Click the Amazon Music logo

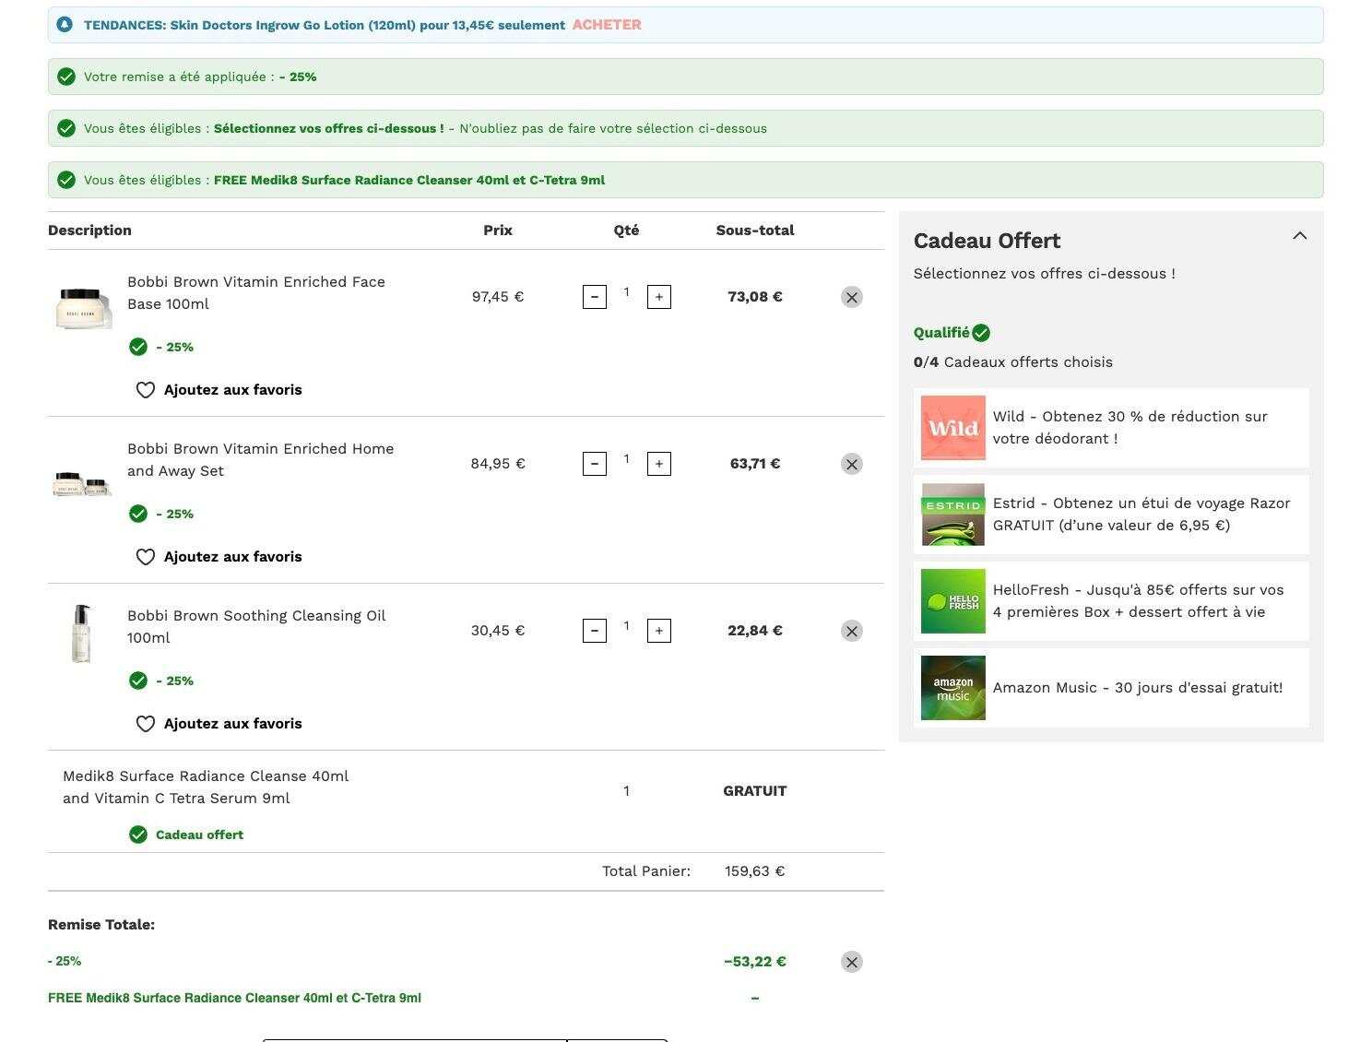[x=953, y=688]
